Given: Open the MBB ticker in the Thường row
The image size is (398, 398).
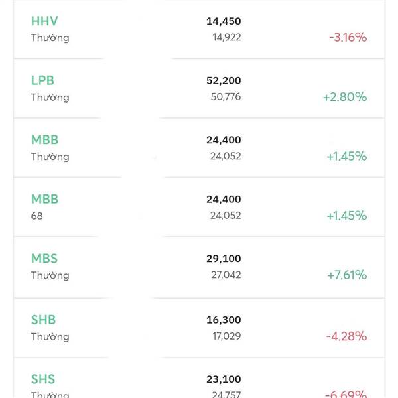Looking at the screenshot, I should point(44,140).
